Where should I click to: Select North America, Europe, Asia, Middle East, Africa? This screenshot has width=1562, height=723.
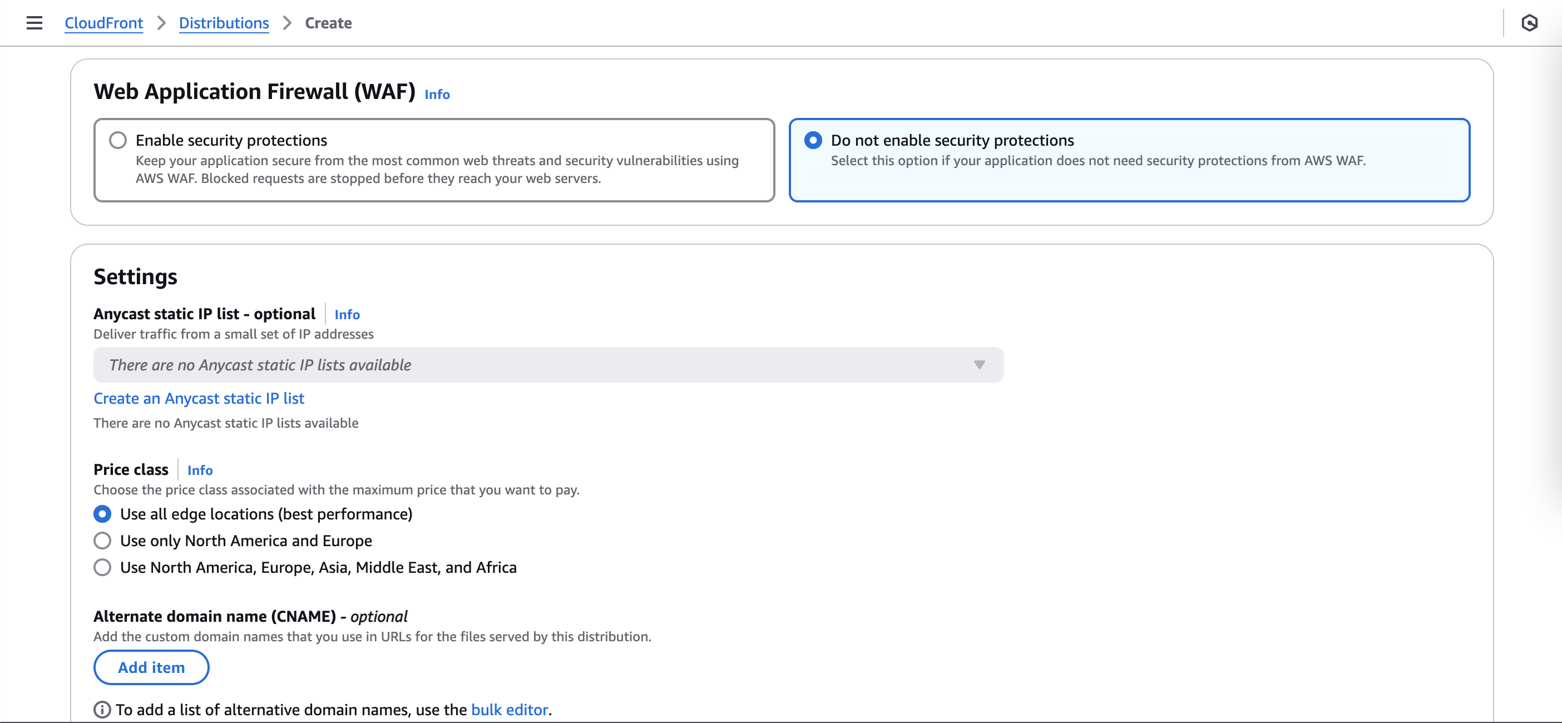pyautogui.click(x=102, y=567)
